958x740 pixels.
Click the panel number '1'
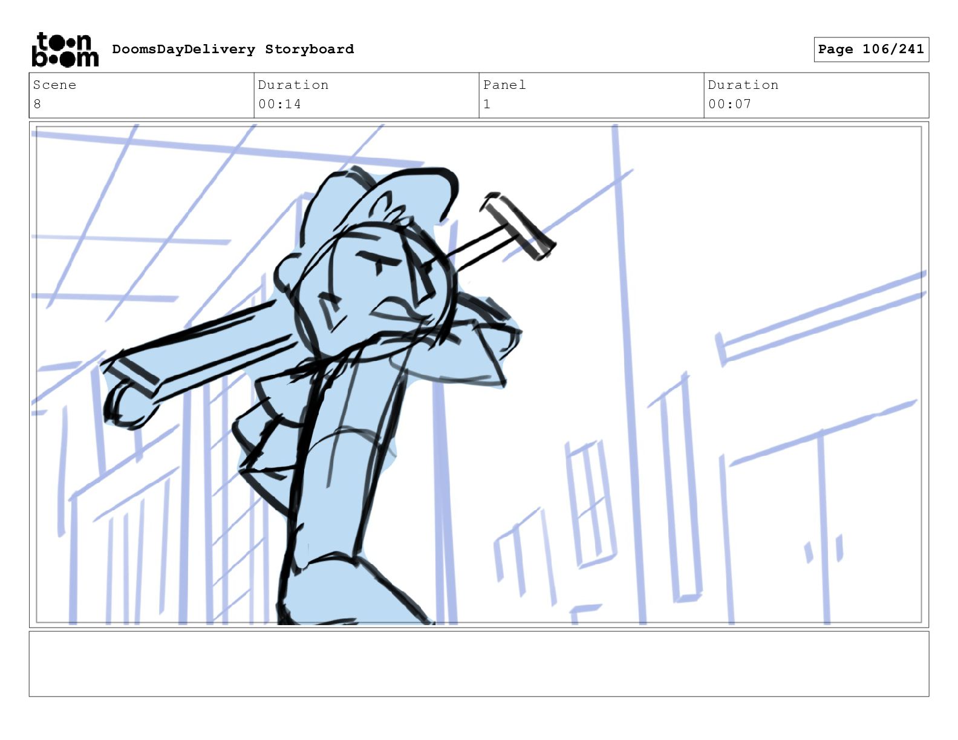coord(487,104)
